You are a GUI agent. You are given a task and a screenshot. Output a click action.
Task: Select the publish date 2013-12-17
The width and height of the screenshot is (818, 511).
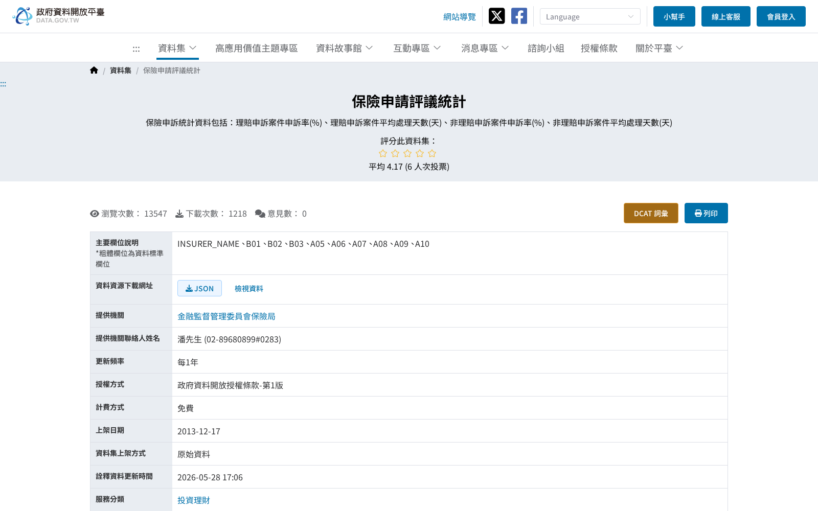click(x=199, y=431)
